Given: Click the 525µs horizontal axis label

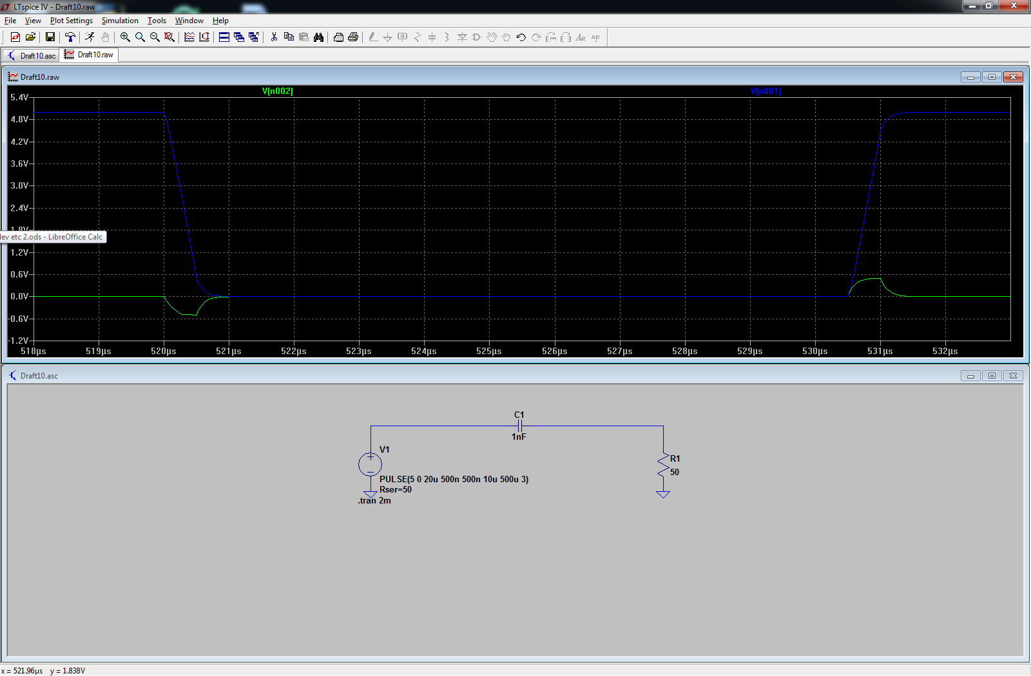Looking at the screenshot, I should [489, 351].
